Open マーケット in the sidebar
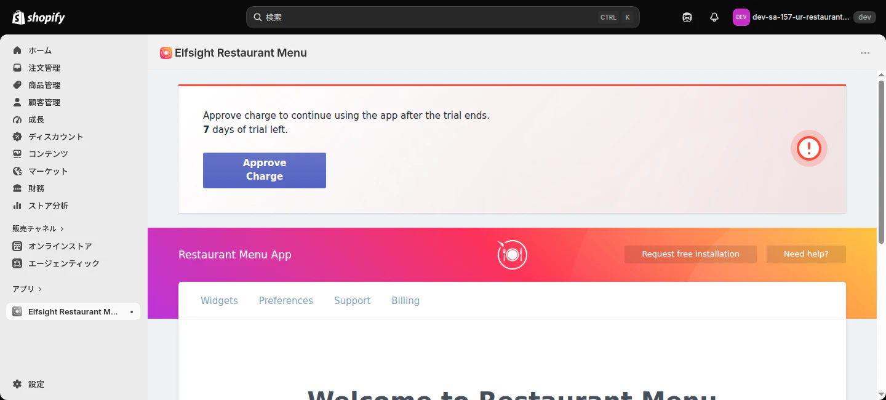This screenshot has width=886, height=400. (x=73, y=171)
